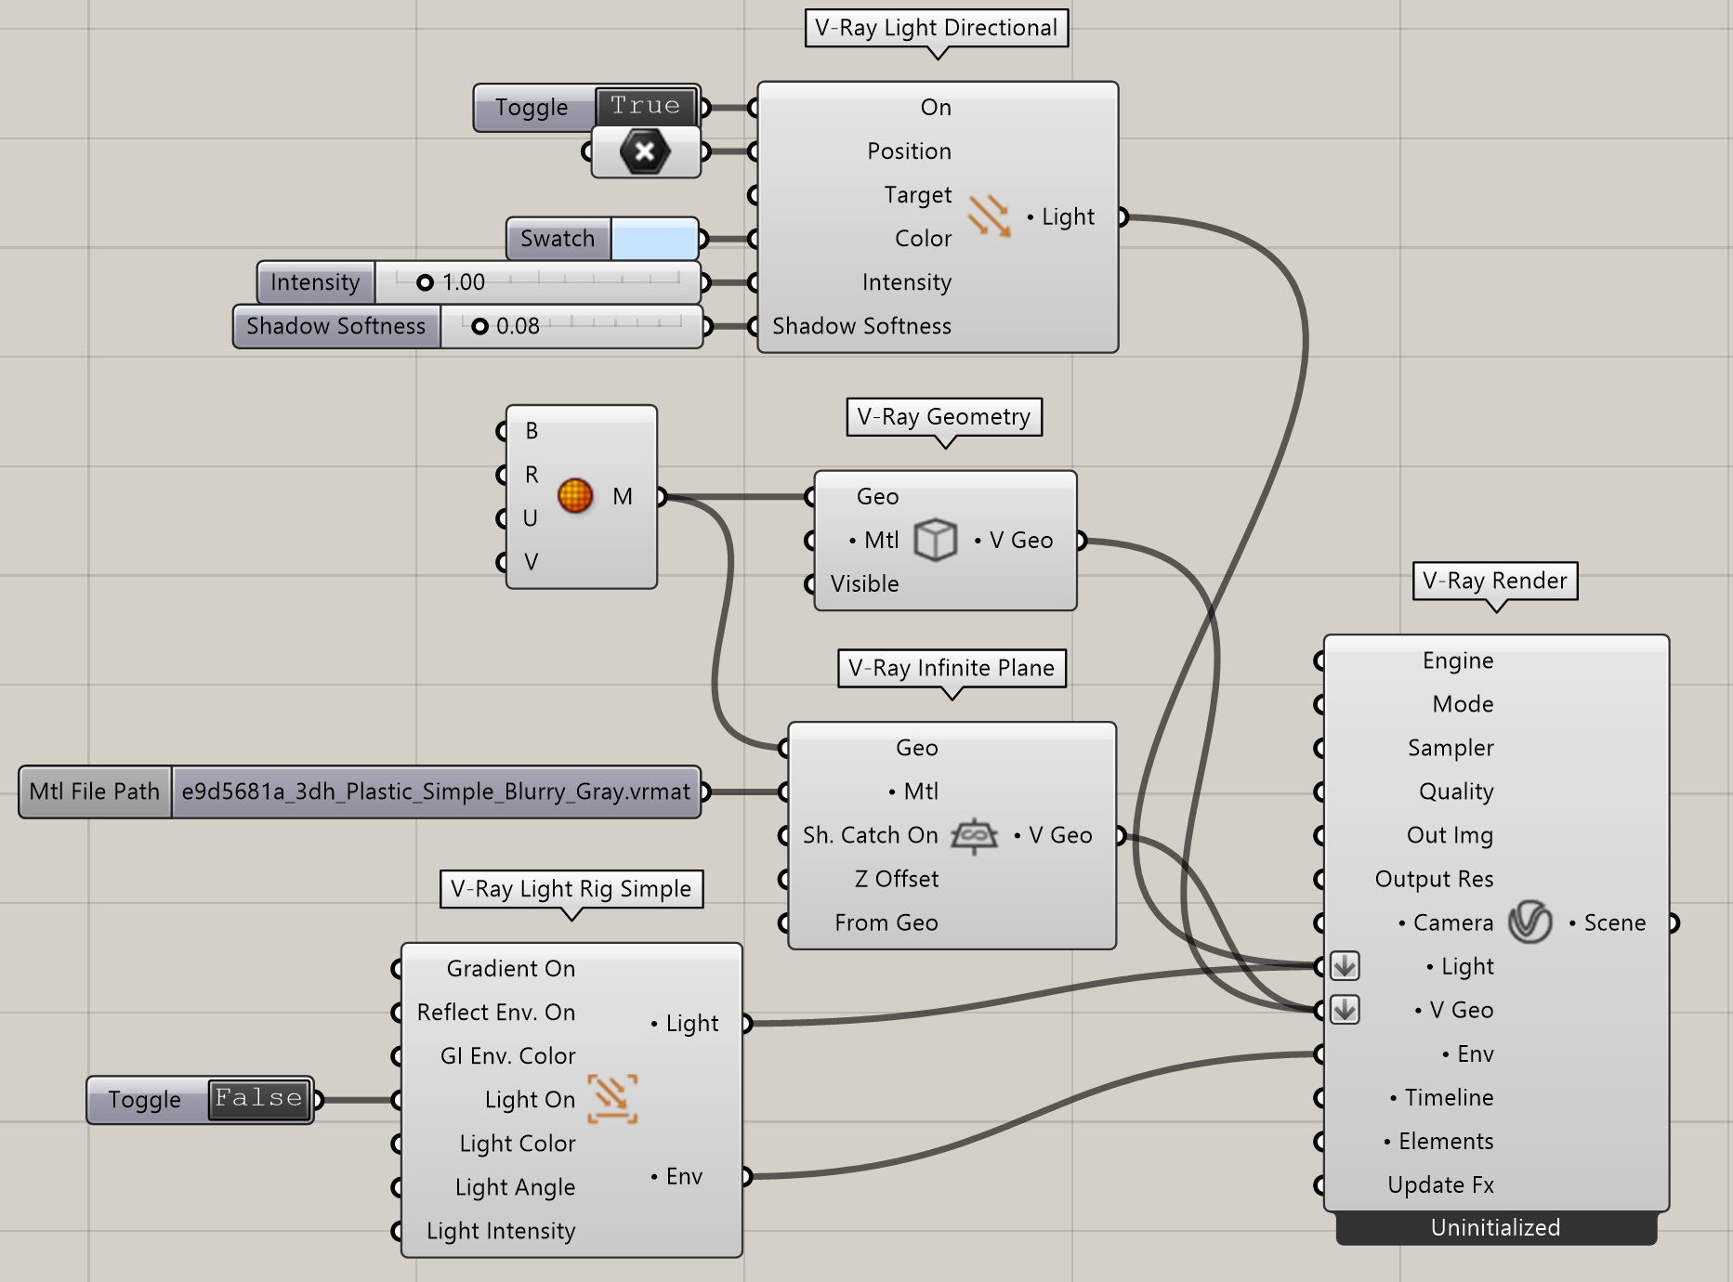Click the Toggle label beside False

pyautogui.click(x=144, y=1100)
